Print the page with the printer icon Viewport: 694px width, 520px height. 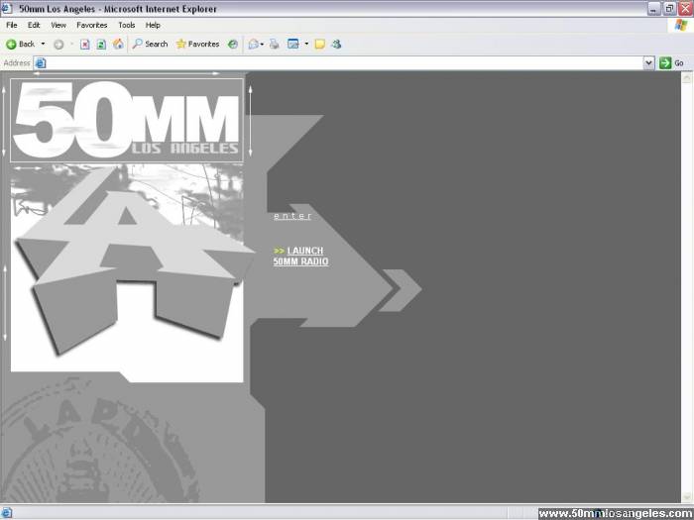coord(275,44)
